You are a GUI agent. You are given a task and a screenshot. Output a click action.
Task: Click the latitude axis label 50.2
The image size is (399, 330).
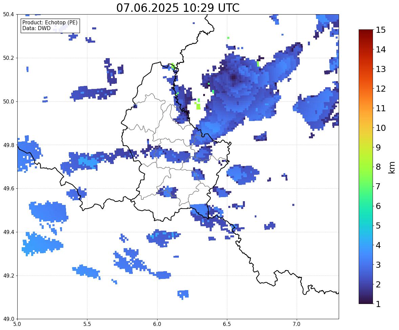[8, 58]
